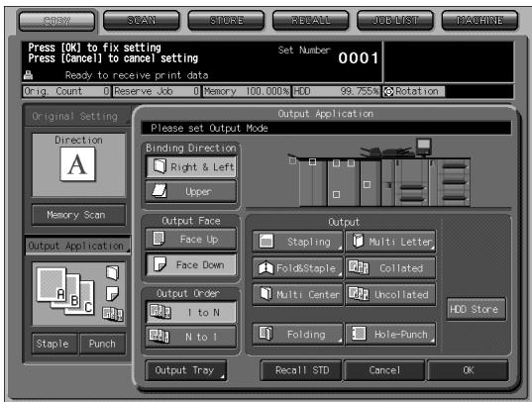The width and height of the screenshot is (532, 402).
Task: Set output order 1 to N
Action: 191,312
